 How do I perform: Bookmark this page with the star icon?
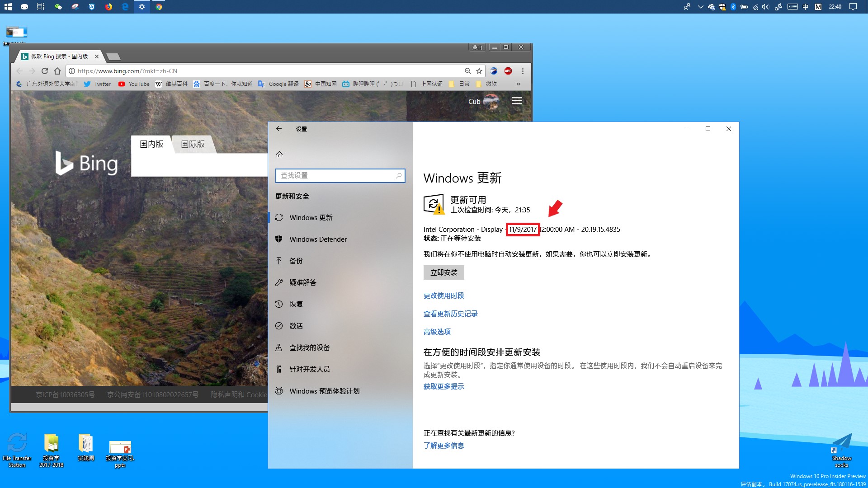click(x=479, y=71)
